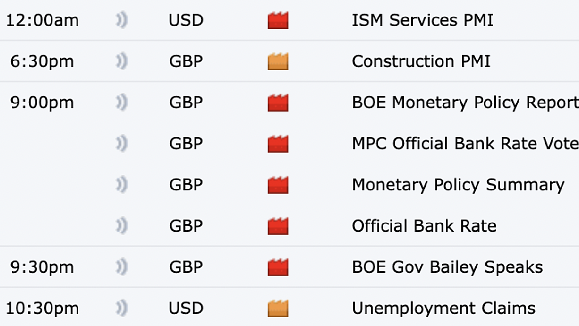Click red impact icon on Official Bank Rate row
This screenshot has width=579, height=326.
[278, 226]
